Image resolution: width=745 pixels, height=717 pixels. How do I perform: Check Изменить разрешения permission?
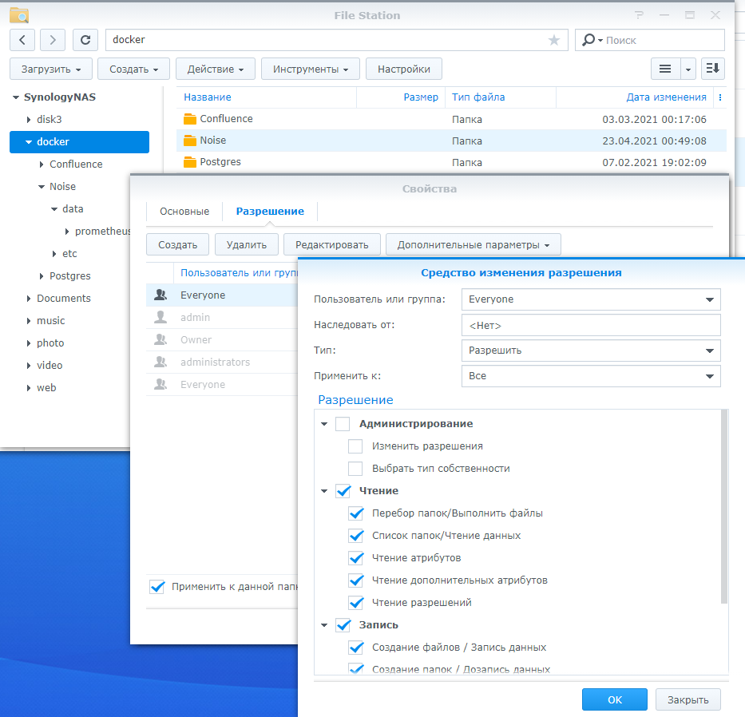[355, 446]
